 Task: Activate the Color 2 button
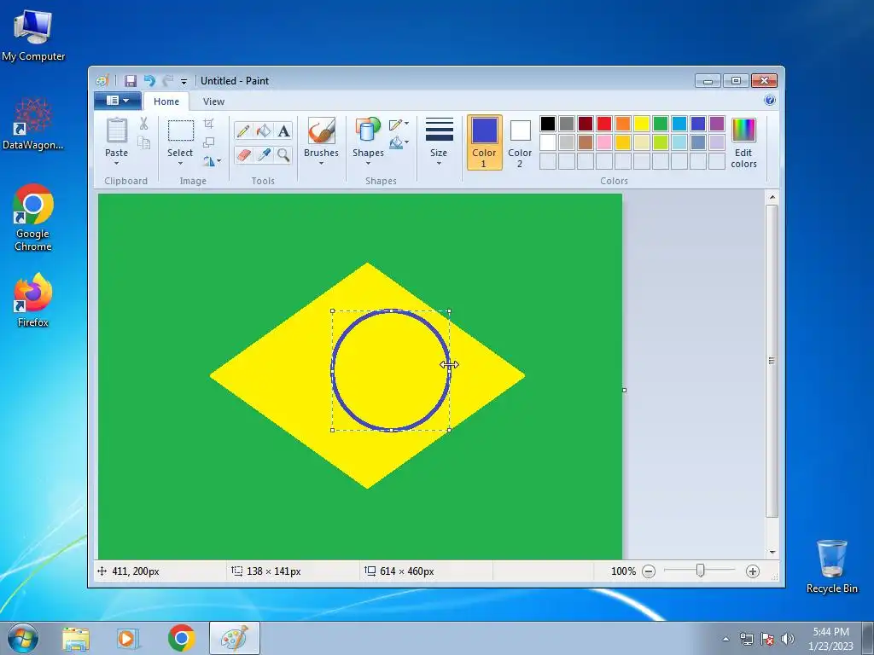pyautogui.click(x=520, y=142)
